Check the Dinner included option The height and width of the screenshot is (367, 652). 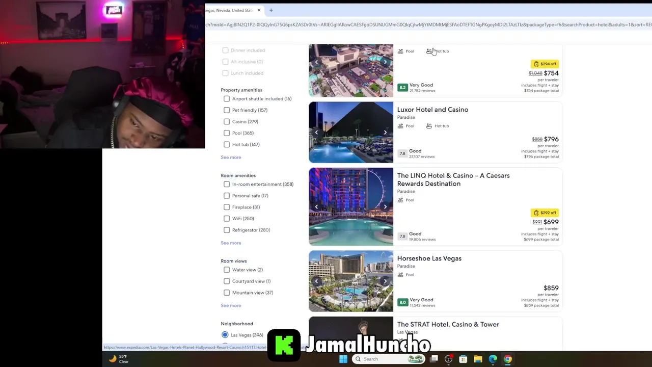[x=226, y=50]
